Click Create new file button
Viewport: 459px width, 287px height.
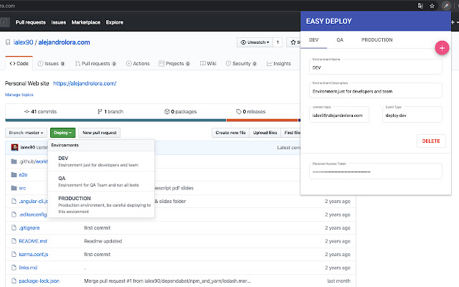(230, 133)
